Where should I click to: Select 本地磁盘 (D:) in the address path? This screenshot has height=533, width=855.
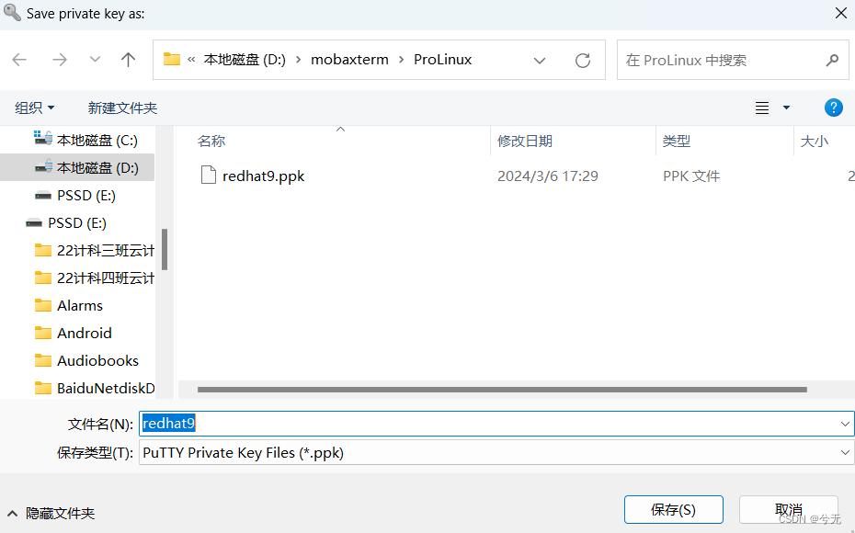245,60
